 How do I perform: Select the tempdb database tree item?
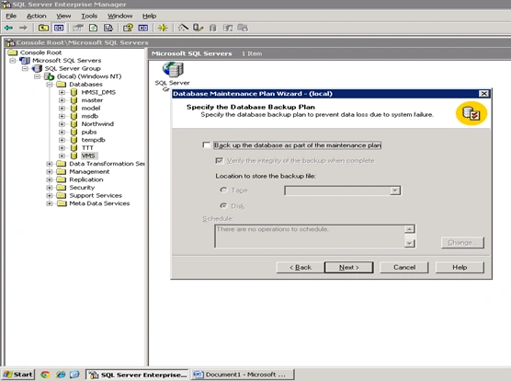[93, 140]
